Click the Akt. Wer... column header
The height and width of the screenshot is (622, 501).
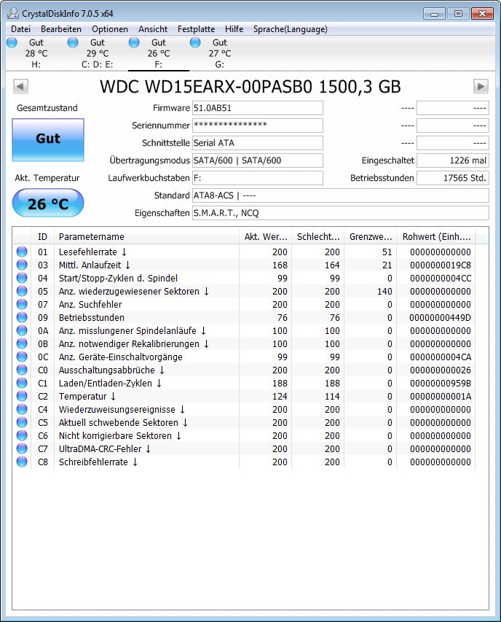tap(265, 237)
